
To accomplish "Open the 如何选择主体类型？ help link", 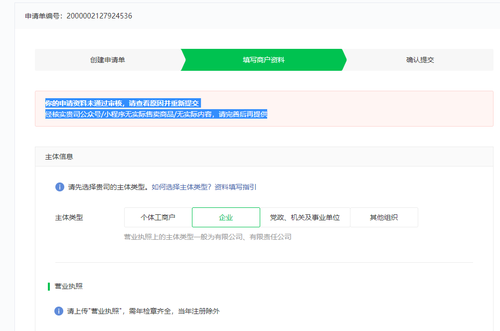I will pos(181,187).
